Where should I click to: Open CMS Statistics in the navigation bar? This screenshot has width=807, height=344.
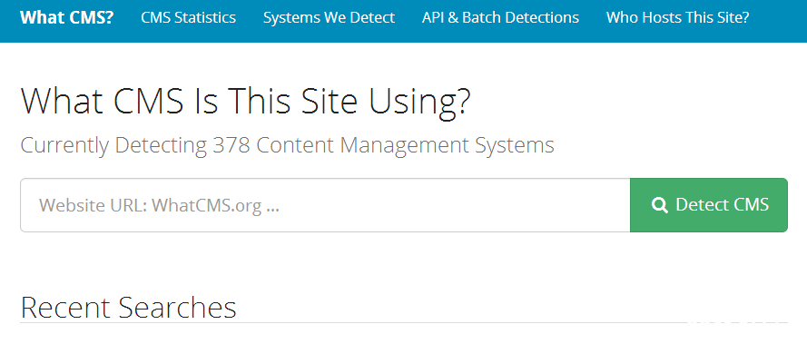pyautogui.click(x=189, y=17)
